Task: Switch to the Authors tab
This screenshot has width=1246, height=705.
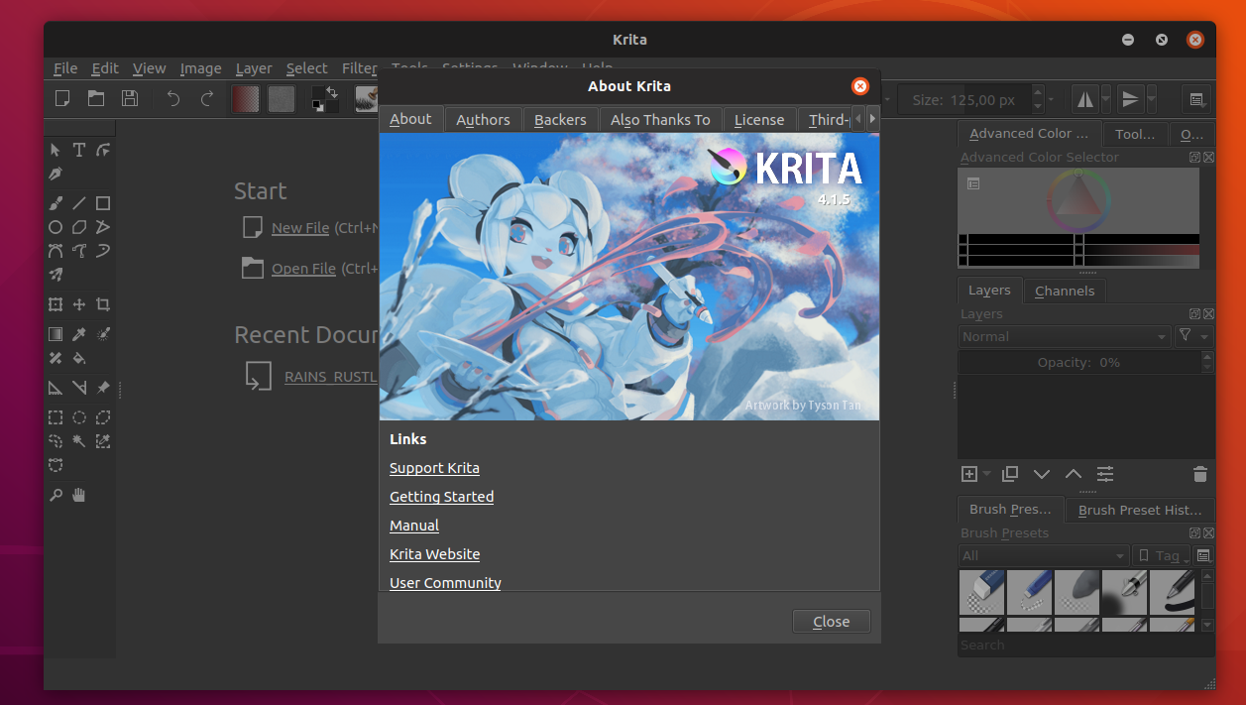Action: tap(483, 119)
